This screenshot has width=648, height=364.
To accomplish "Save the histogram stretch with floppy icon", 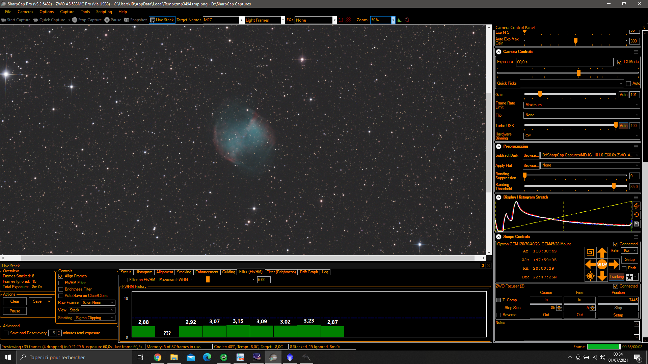I will 636,224.
